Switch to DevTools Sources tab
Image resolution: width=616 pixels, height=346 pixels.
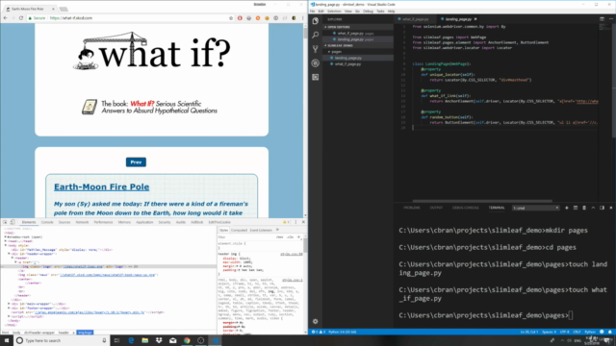coord(64,222)
